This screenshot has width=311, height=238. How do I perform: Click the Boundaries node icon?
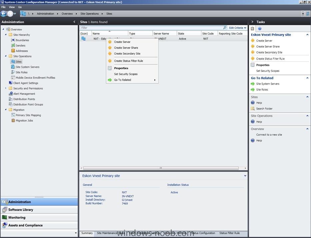(13, 40)
